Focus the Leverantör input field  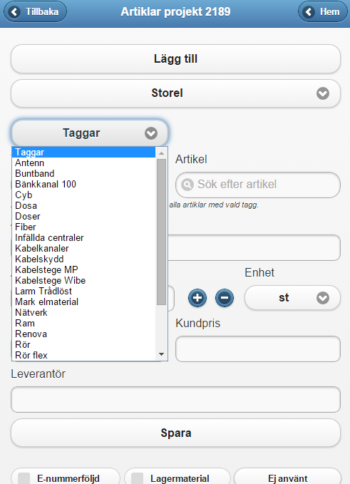tap(175, 399)
